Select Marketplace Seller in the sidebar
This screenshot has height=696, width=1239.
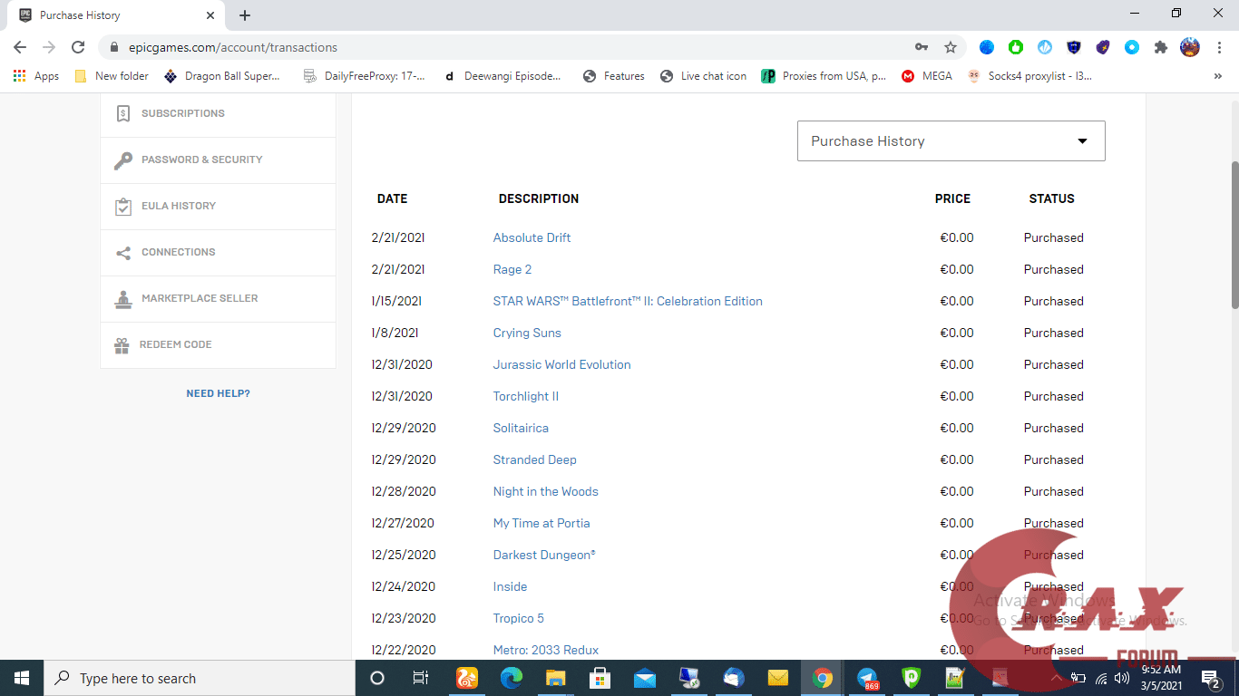tap(218, 299)
